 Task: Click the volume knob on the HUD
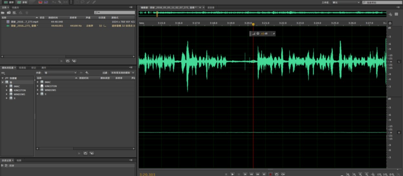pyautogui.click(x=258, y=33)
